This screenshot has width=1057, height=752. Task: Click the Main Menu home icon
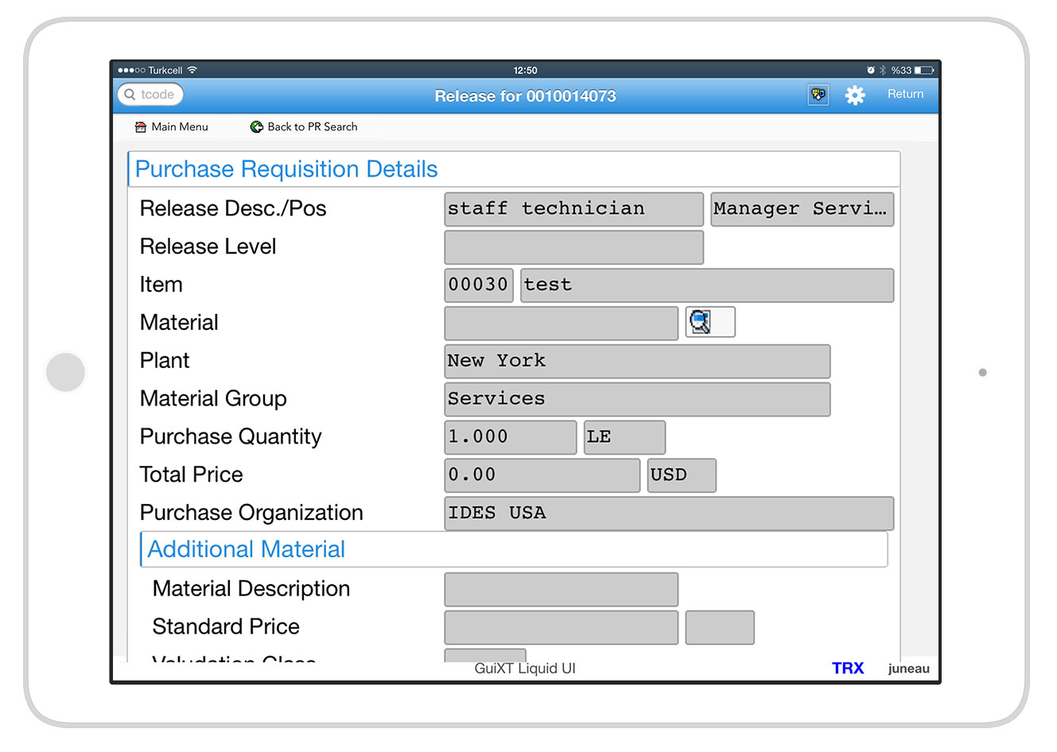point(141,127)
